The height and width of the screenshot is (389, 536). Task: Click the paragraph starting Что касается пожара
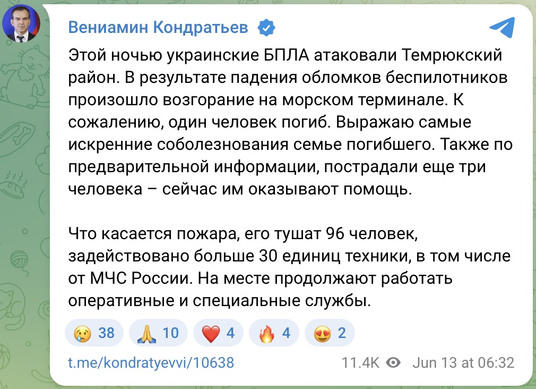(289, 267)
